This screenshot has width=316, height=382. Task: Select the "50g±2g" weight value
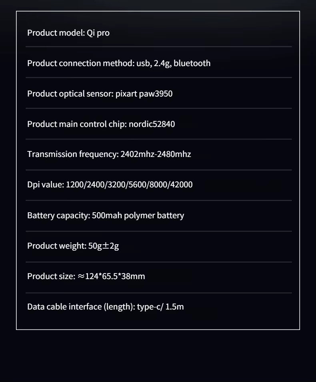click(x=104, y=246)
